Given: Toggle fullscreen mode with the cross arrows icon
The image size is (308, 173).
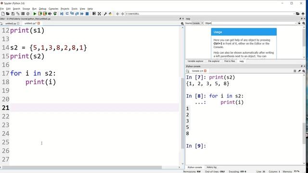Looking at the screenshot, I should (x=99, y=14).
